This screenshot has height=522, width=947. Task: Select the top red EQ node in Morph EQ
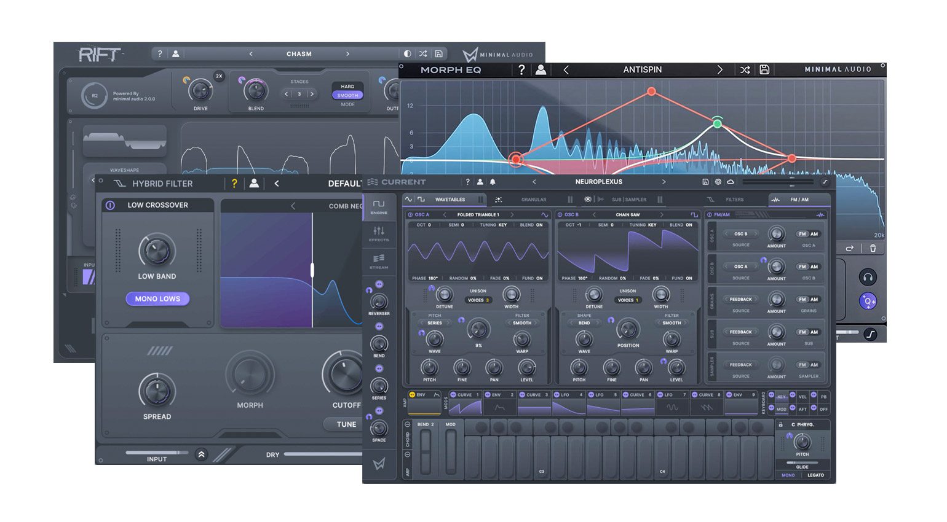point(651,92)
